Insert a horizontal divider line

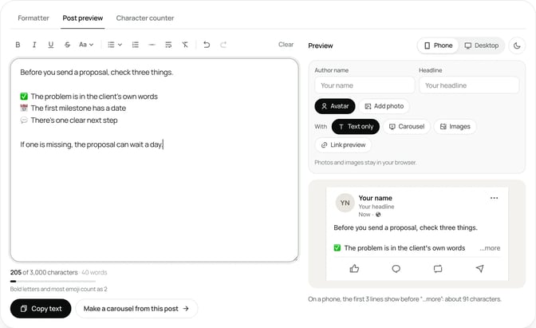pos(152,45)
